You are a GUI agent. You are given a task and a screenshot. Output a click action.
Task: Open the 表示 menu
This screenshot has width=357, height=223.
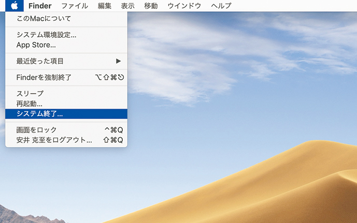127,6
